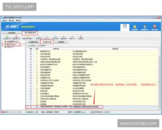This screenshot has height=130, width=162.
Task: Click the row numbered 22 in list
Action: click(x=92, y=99)
